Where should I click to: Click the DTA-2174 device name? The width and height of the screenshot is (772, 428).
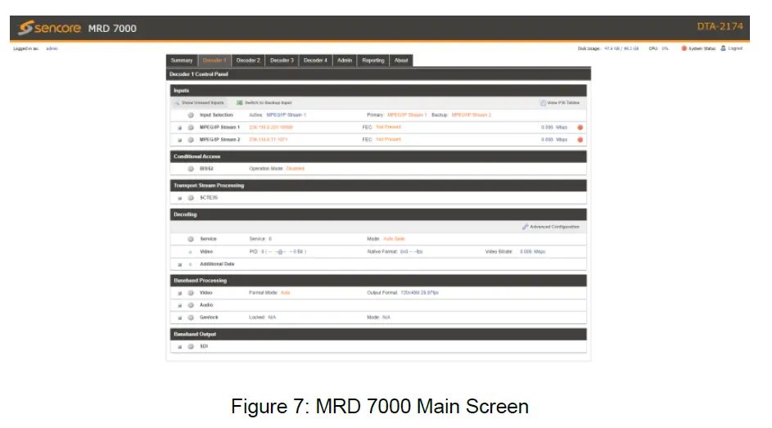pos(720,26)
